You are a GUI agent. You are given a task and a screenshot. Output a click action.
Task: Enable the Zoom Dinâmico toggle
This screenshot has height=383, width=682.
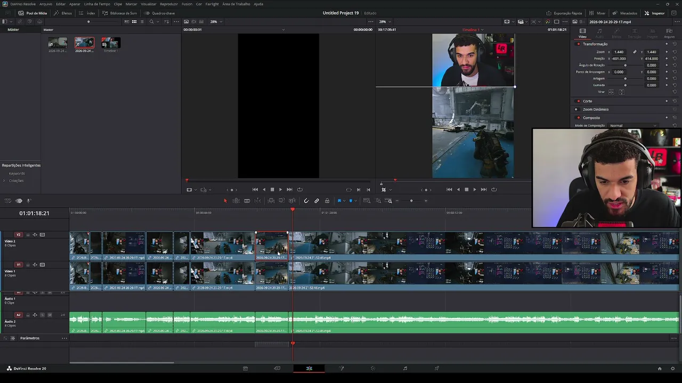tap(576, 109)
